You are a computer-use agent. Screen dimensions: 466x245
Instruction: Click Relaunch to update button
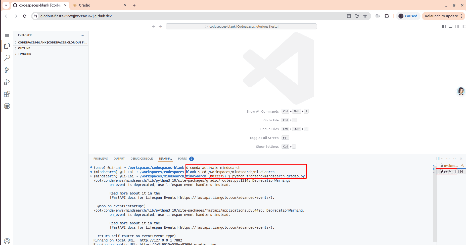coord(441,16)
